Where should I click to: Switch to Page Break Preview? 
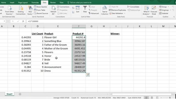point(157,98)
